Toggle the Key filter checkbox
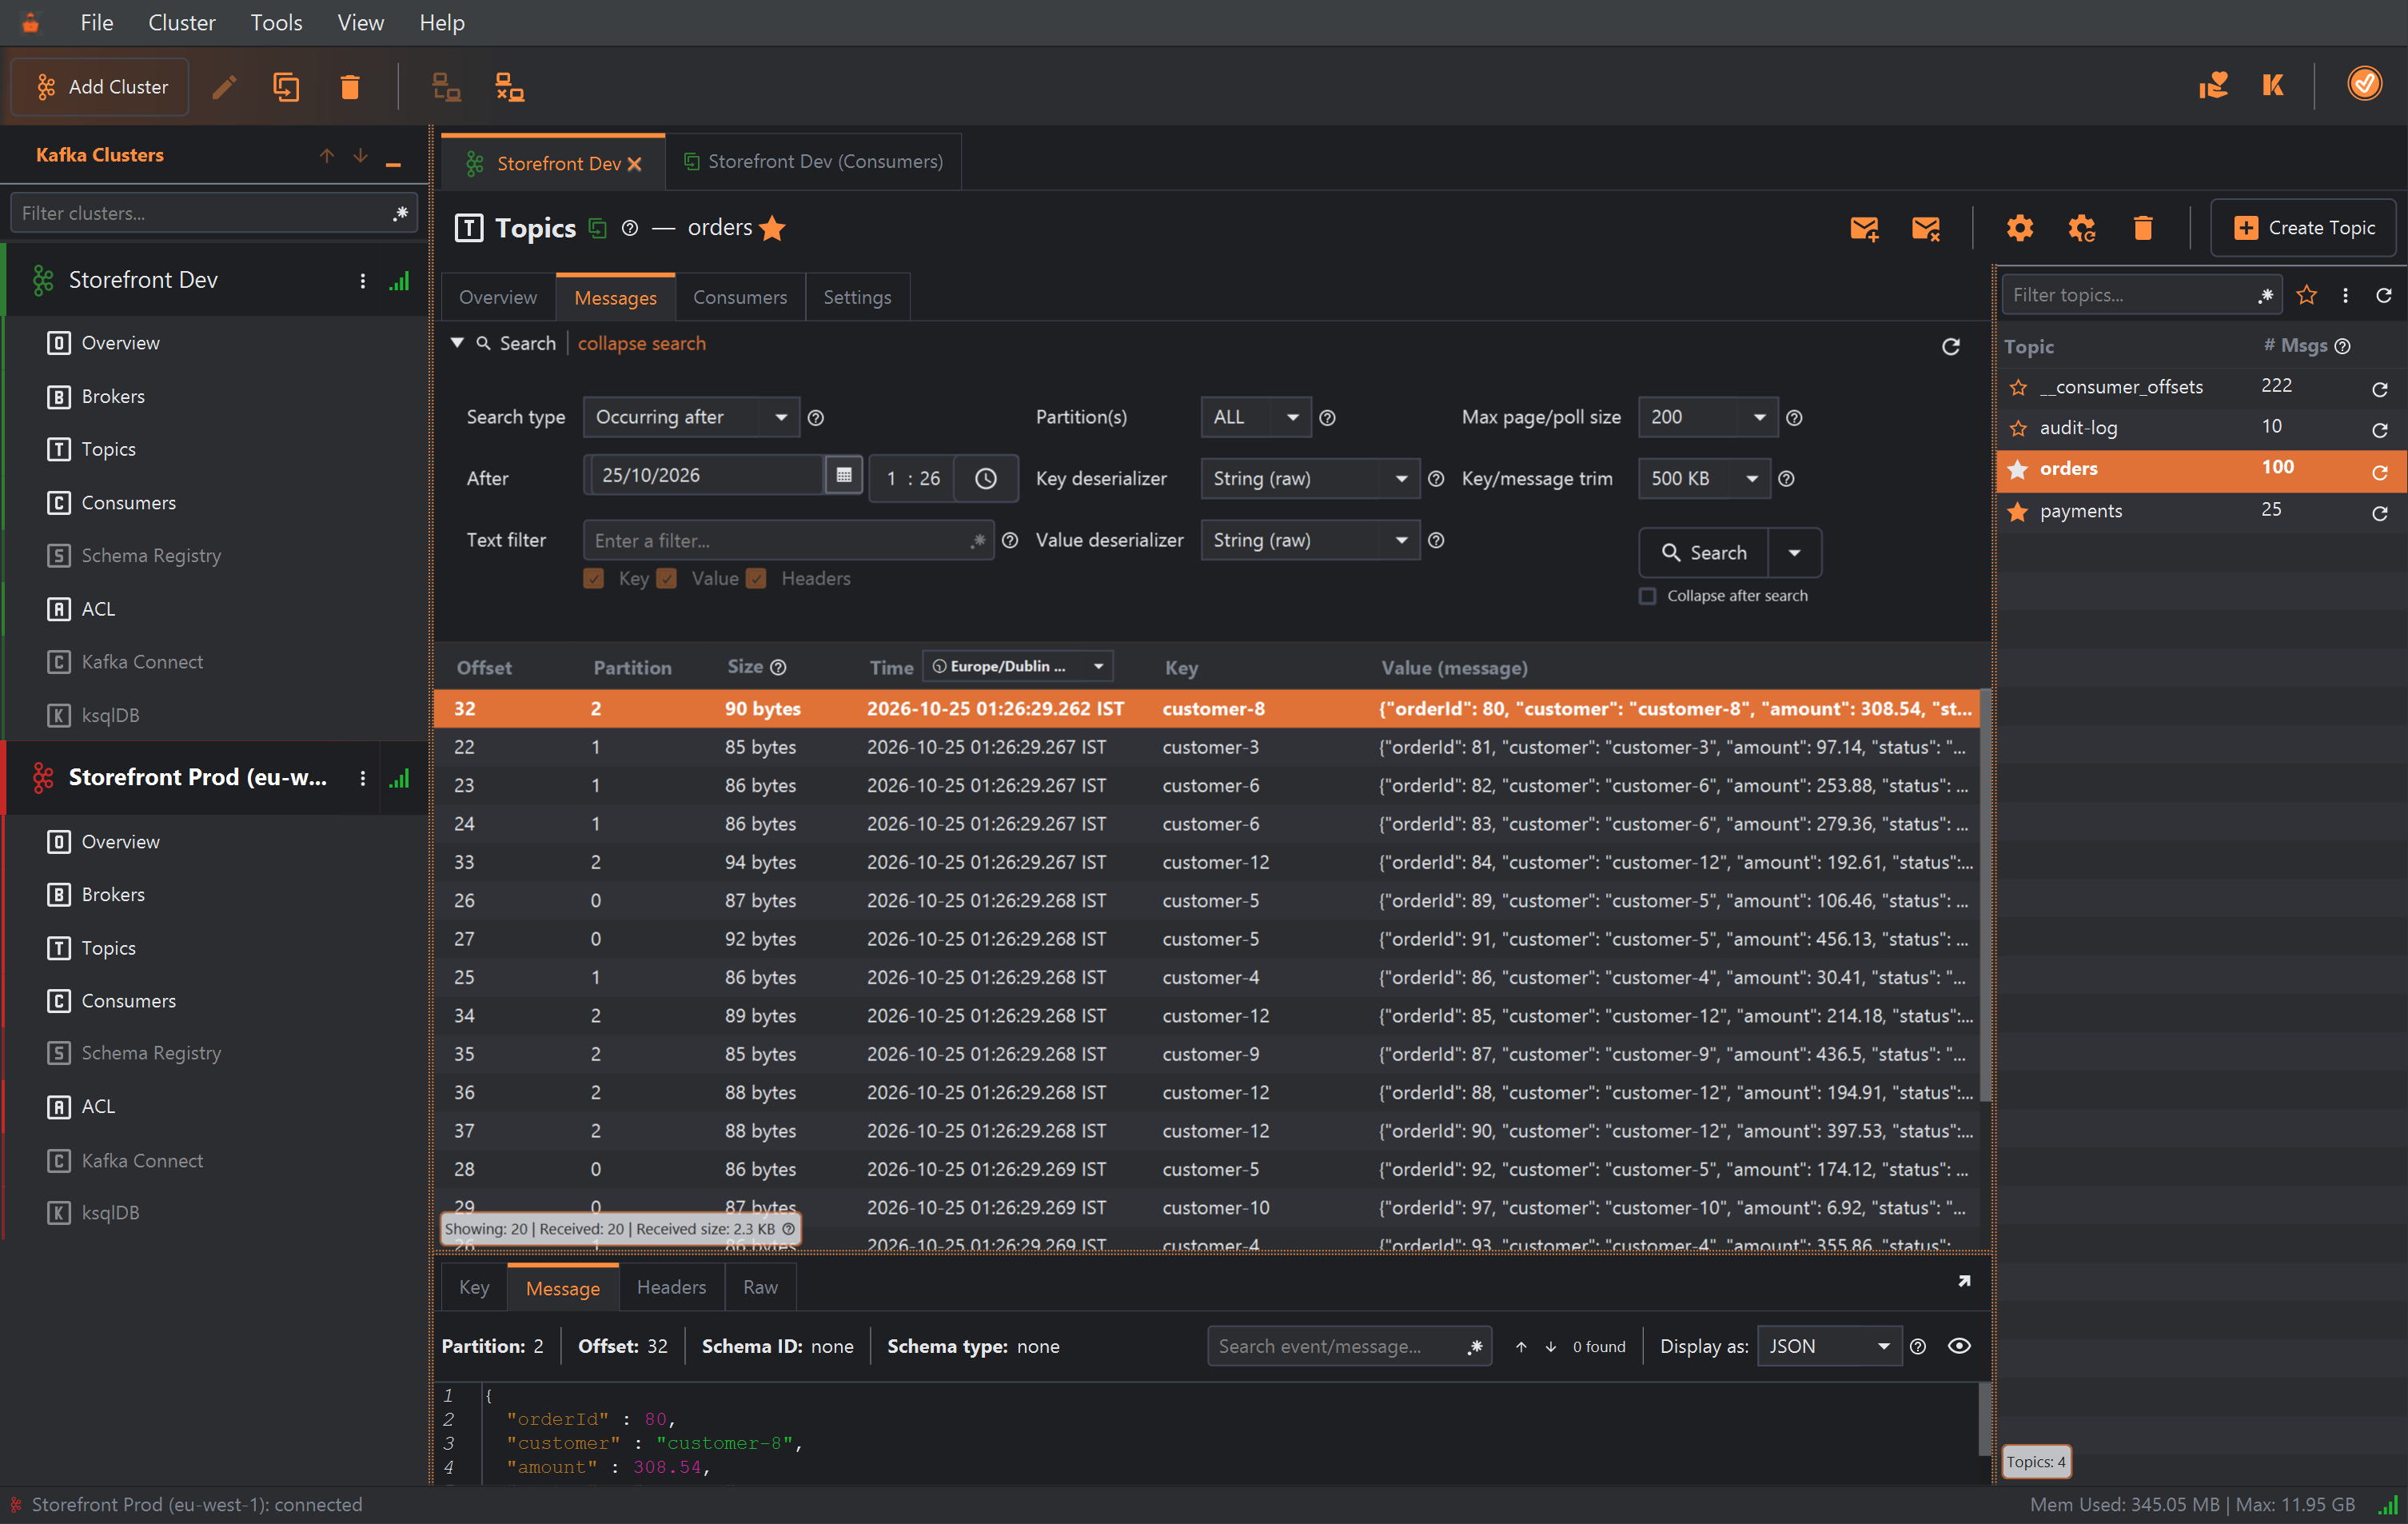The height and width of the screenshot is (1524, 2408). tap(593, 579)
